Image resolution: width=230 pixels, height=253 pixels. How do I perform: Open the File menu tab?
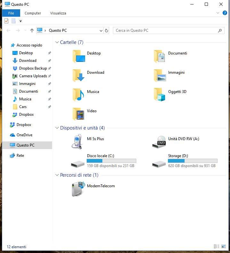click(x=11, y=13)
